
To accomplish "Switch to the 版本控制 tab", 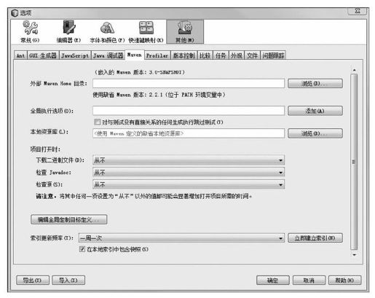I will (184, 55).
